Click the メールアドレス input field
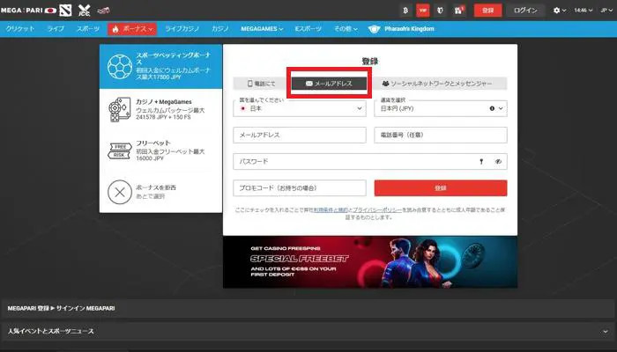 pos(300,135)
